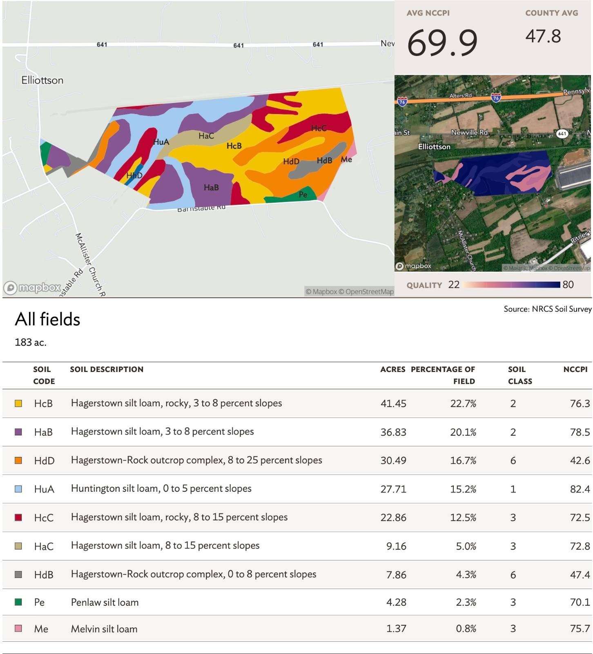Viewport: 593px width, 654px height.
Task: Click the HdD soil code in the table
Action: point(44,461)
